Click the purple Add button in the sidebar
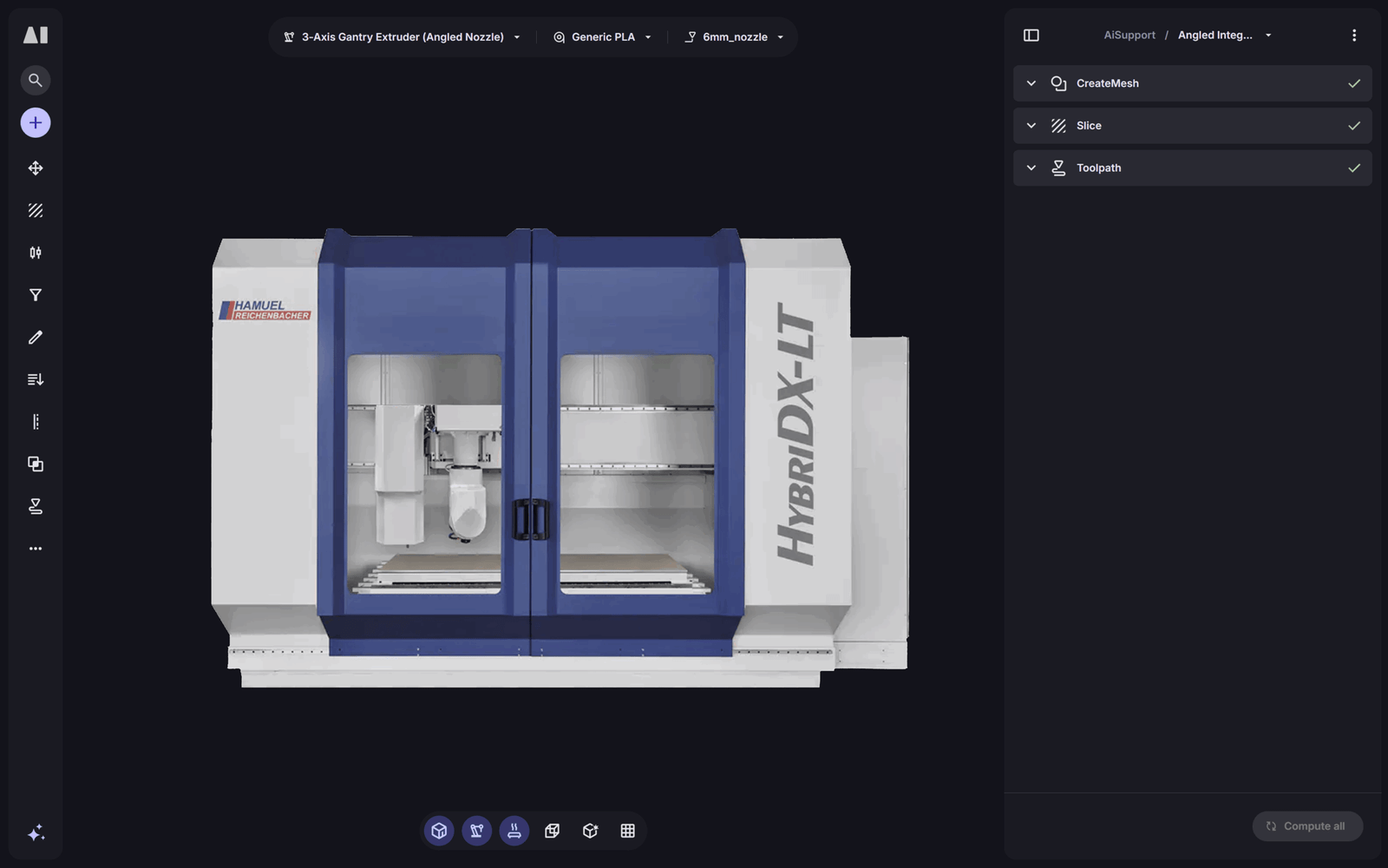 35,122
